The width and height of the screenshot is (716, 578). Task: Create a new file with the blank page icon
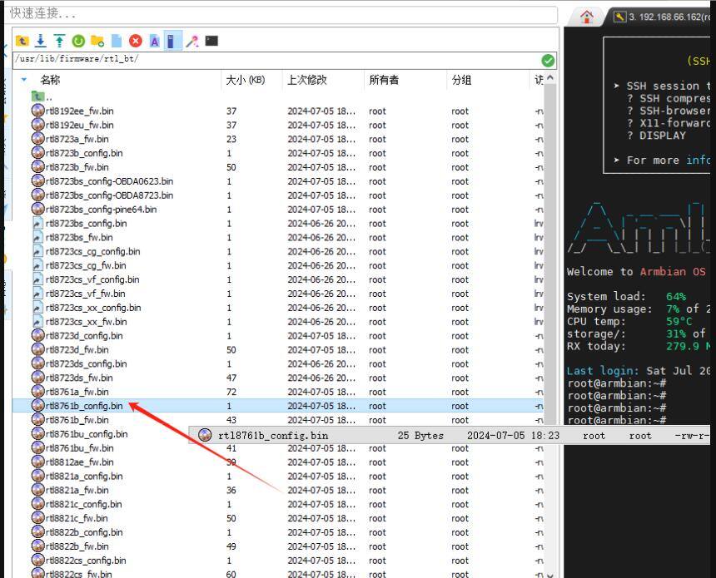click(117, 41)
